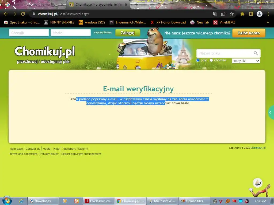Click the share page icon in address bar
Image resolution: width=274 pixels, height=205 pixels.
click(223, 14)
